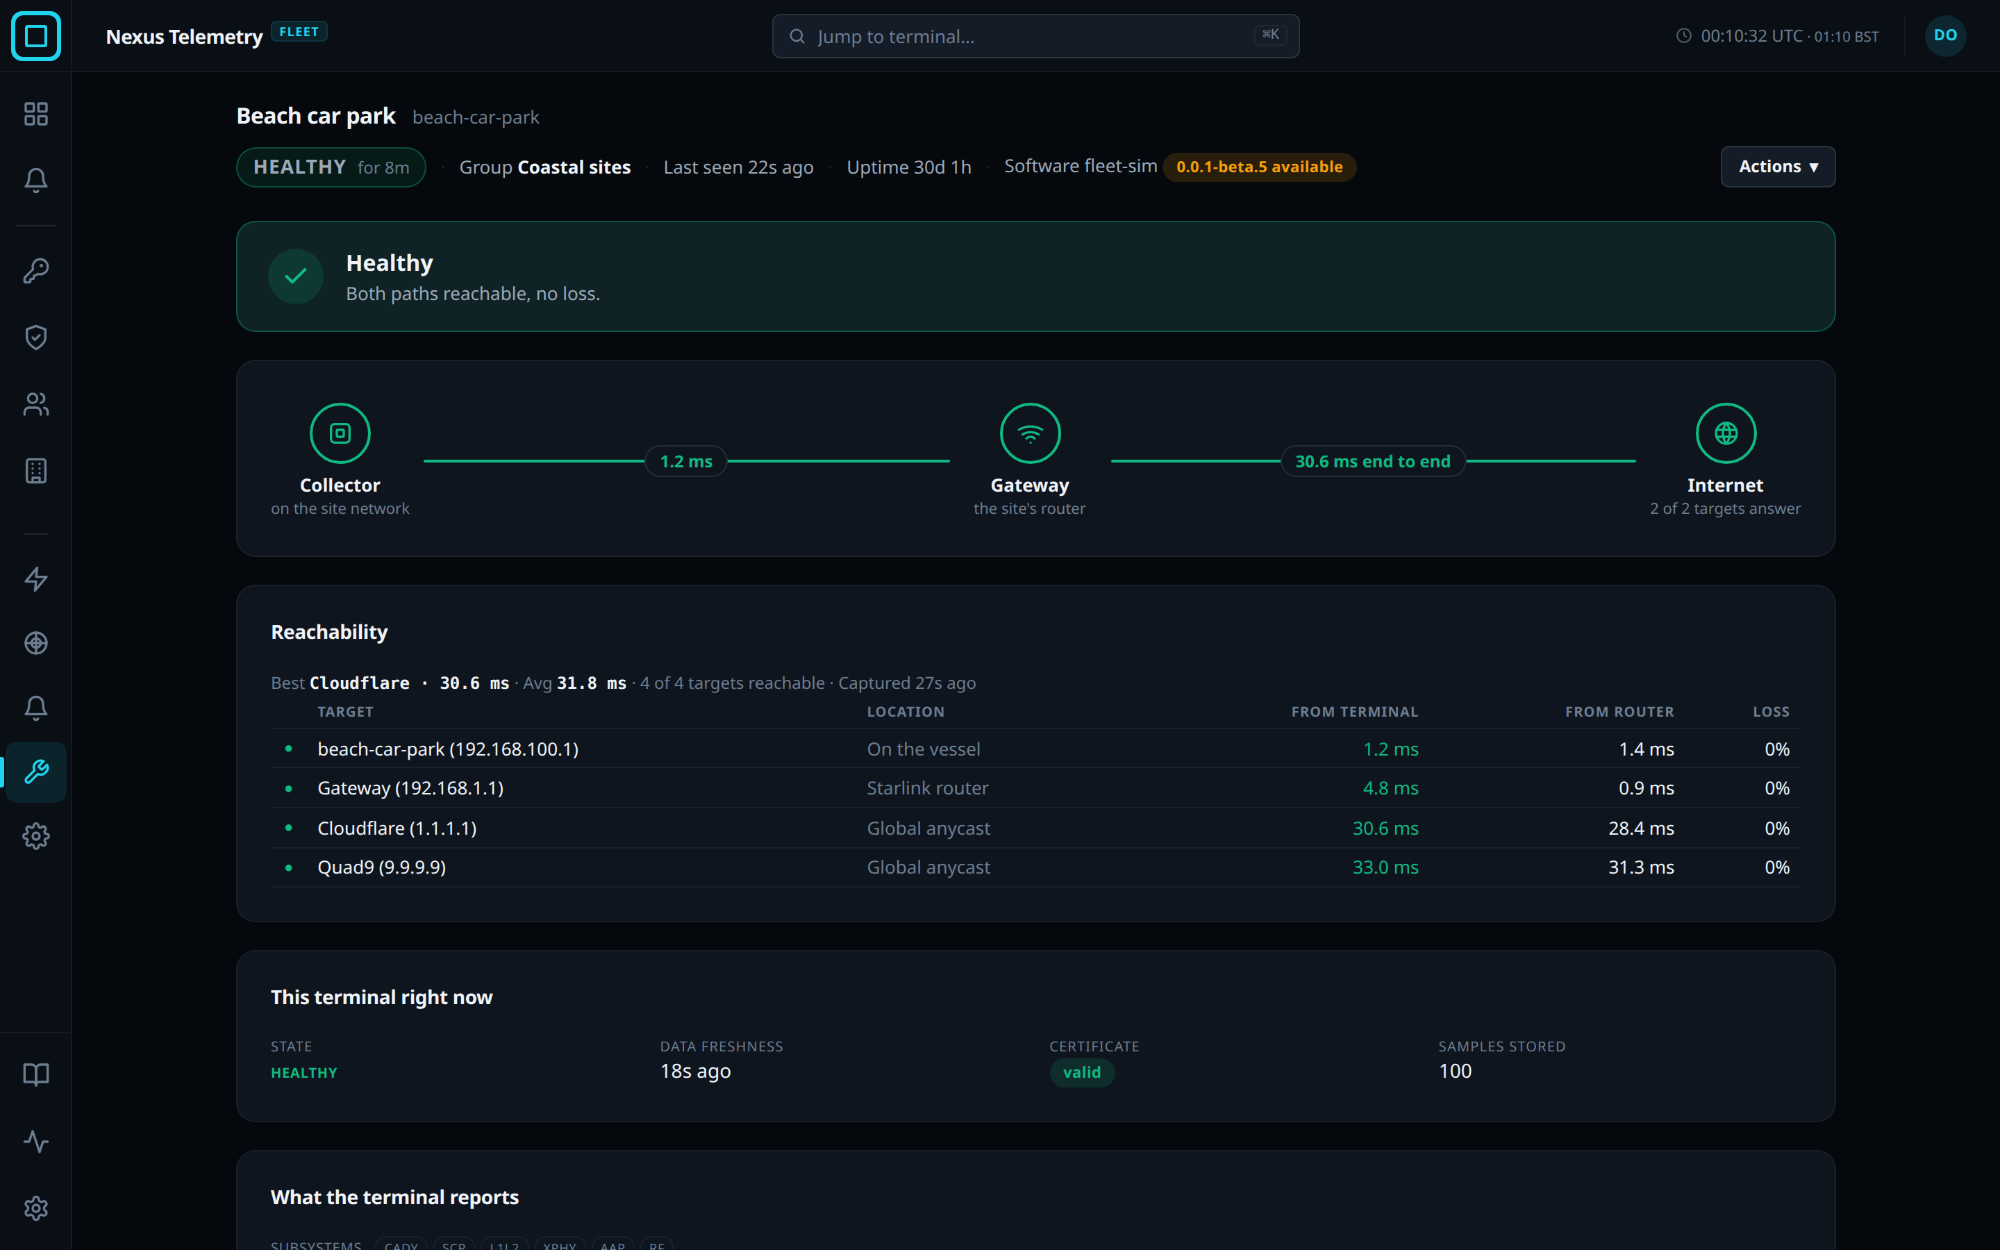
Task: Select the Quad9 (9.9.9.9) row
Action: 1035,867
